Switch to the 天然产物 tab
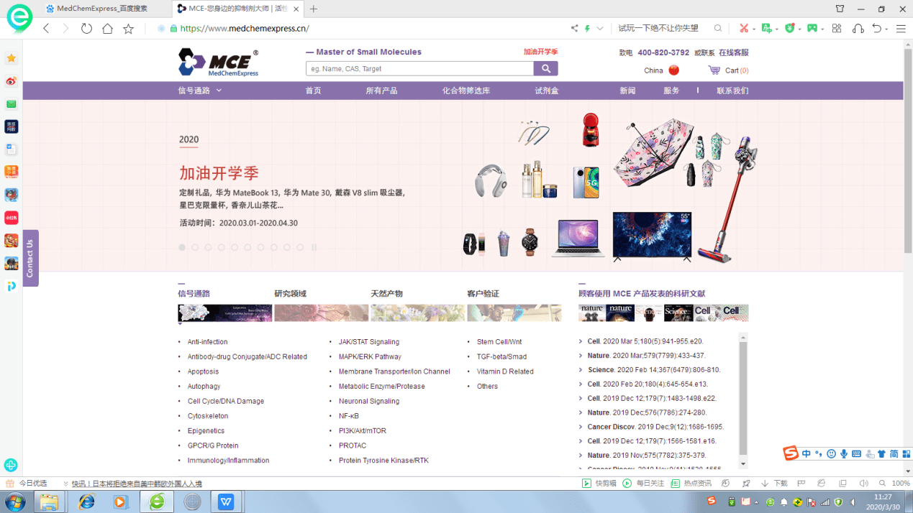 tap(386, 293)
